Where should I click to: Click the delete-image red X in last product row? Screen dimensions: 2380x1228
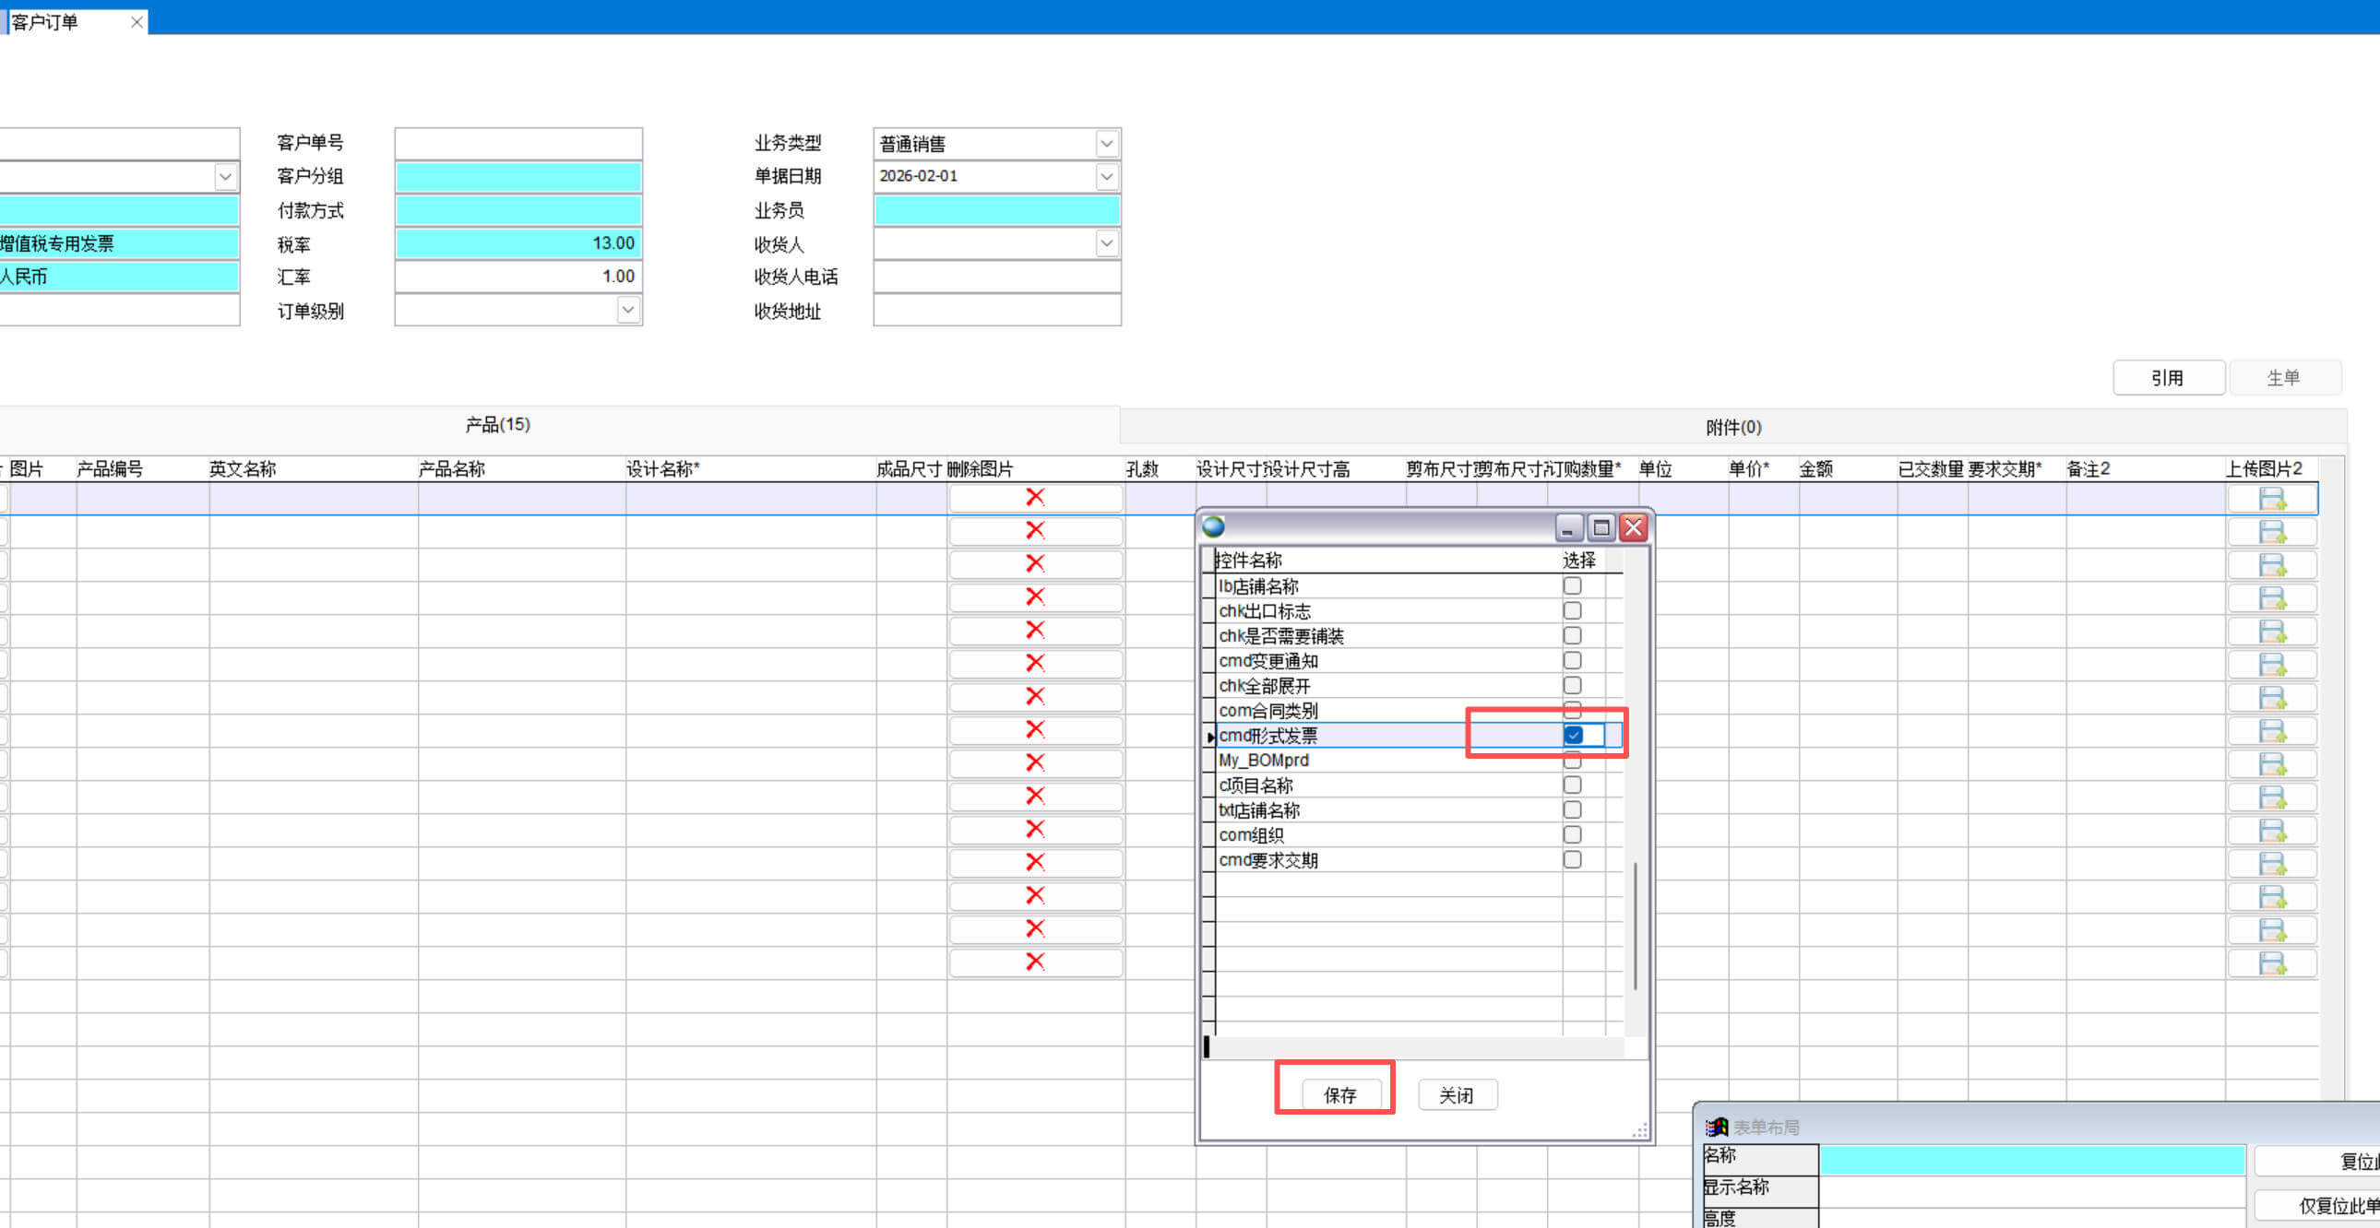1035,962
